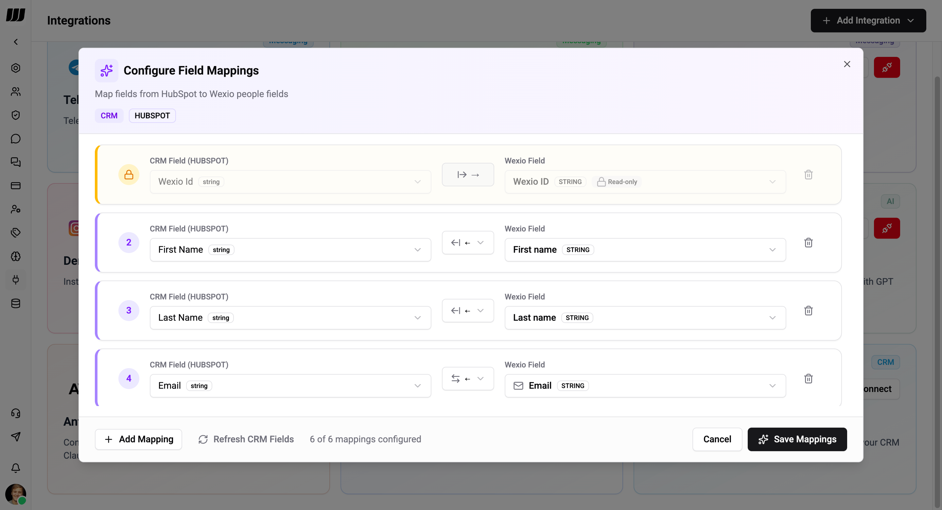Open the chat bubble icon in sidebar
The image size is (942, 510).
pyautogui.click(x=16, y=139)
